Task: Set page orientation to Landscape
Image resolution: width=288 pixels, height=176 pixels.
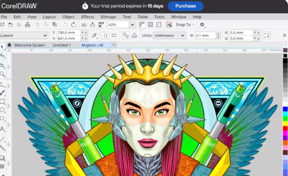Action: coord(114,36)
